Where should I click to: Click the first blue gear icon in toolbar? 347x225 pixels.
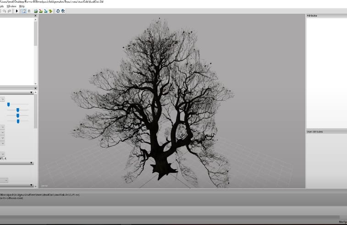pyautogui.click(x=58, y=11)
